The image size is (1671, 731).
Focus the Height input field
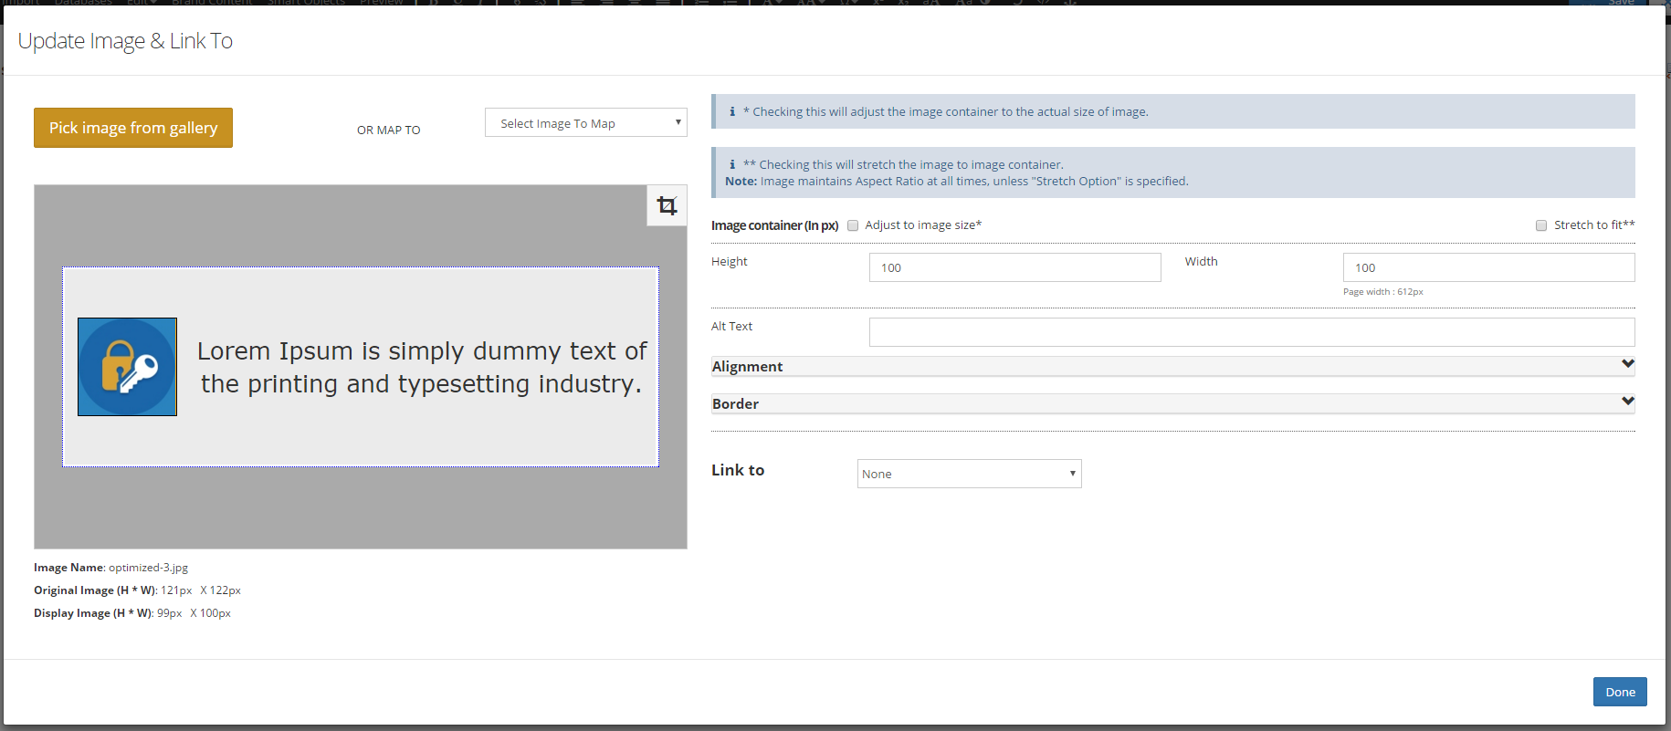pos(1014,267)
